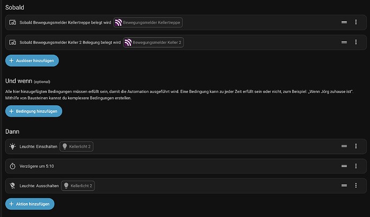Click drag handle of Leuchte: Ausschalten row
Screen dimensions: 370x217
click(344, 185)
